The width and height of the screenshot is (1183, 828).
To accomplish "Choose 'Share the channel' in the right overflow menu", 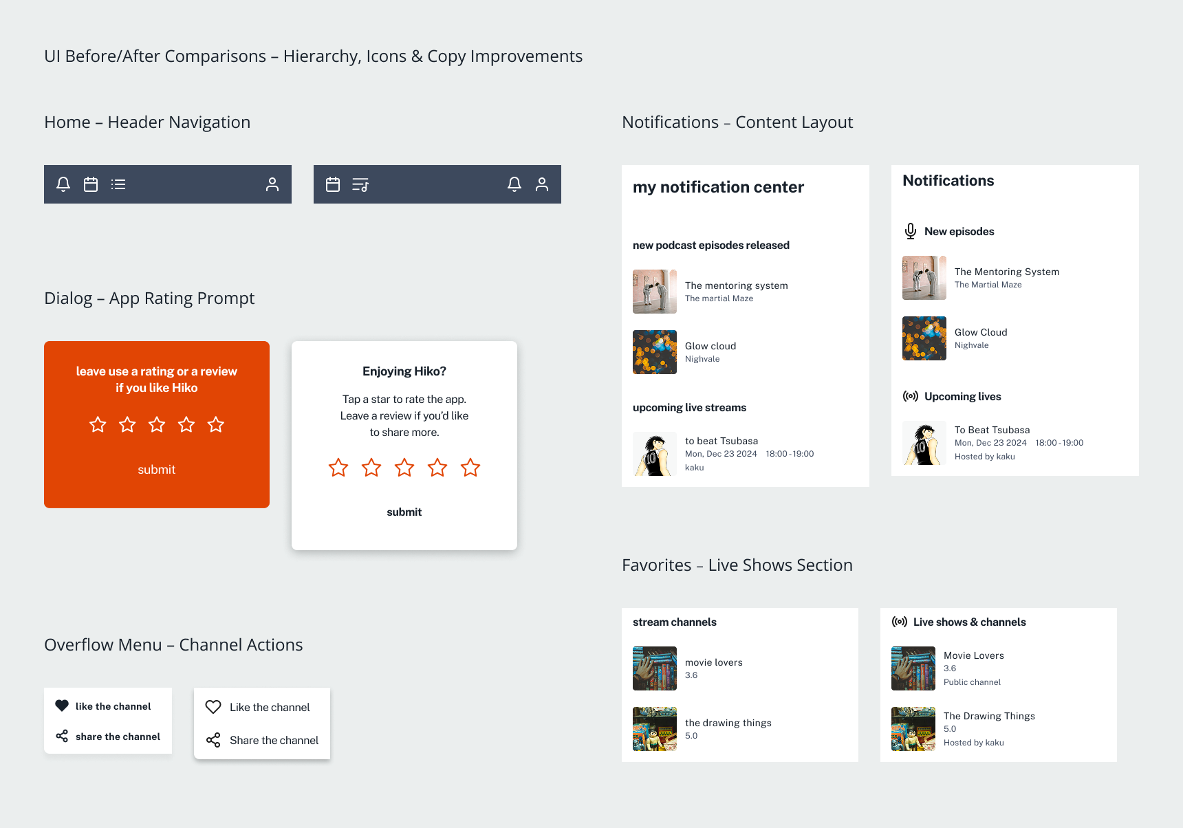I will [274, 740].
